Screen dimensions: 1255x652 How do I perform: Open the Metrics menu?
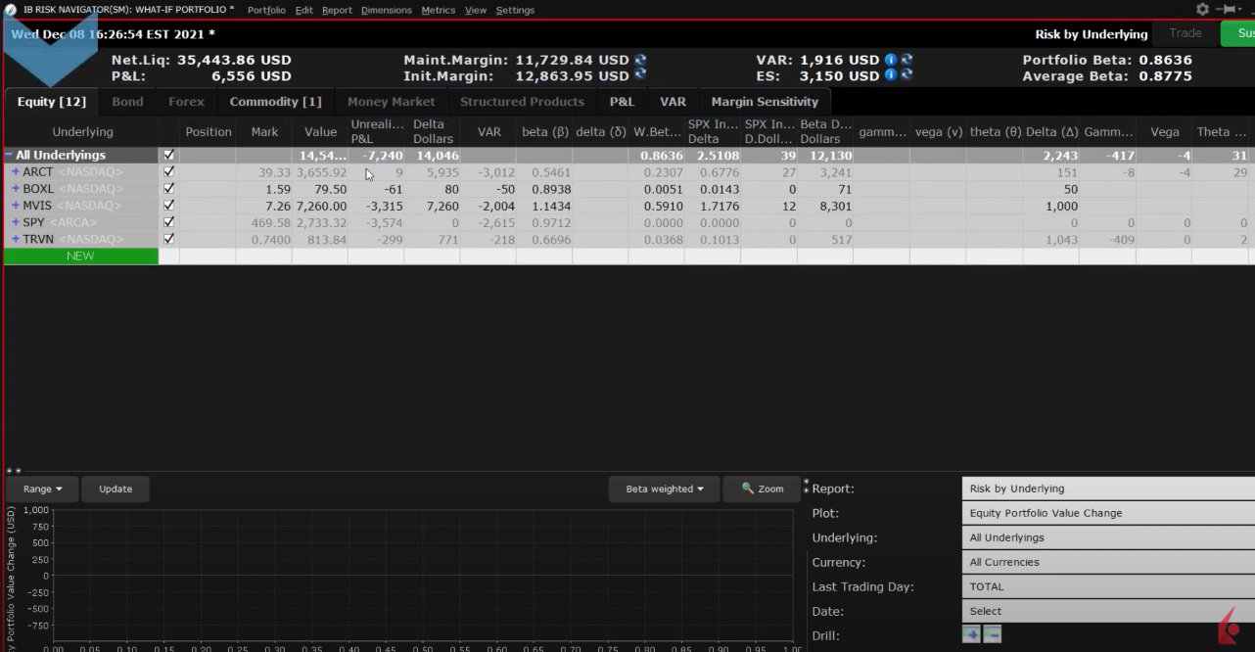pos(438,10)
